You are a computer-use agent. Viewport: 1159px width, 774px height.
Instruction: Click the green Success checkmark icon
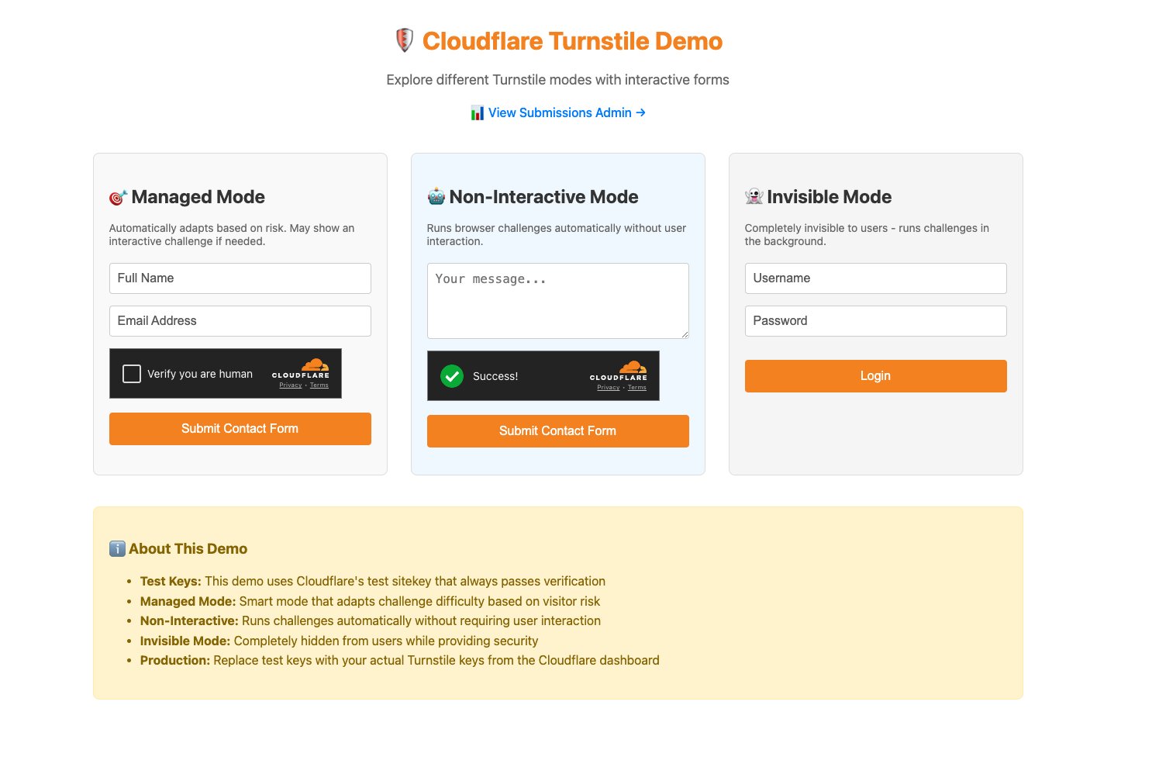point(451,376)
